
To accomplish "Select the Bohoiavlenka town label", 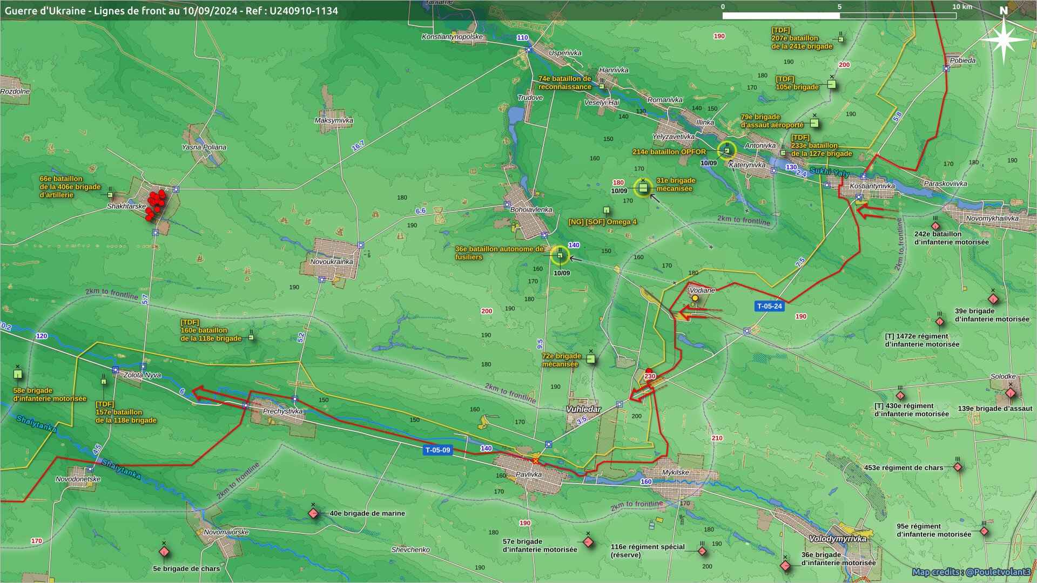I will point(531,209).
